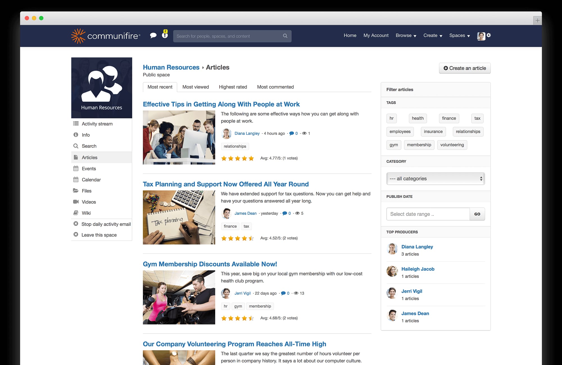Screen dimensions: 562x365
Task: Click the Files folder icon
Action: (76, 191)
